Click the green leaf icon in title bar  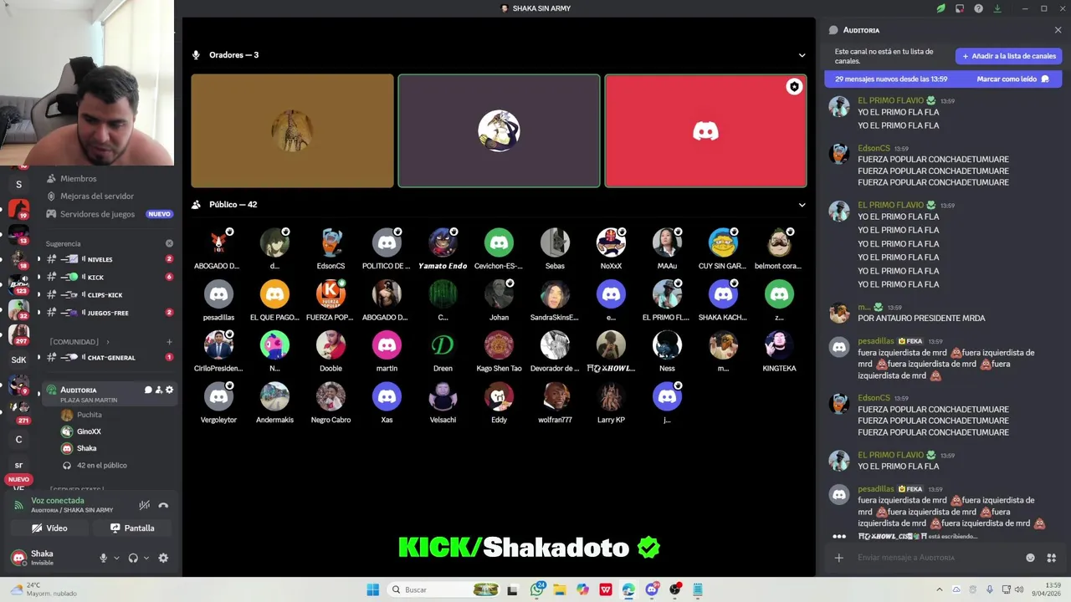[940, 8]
